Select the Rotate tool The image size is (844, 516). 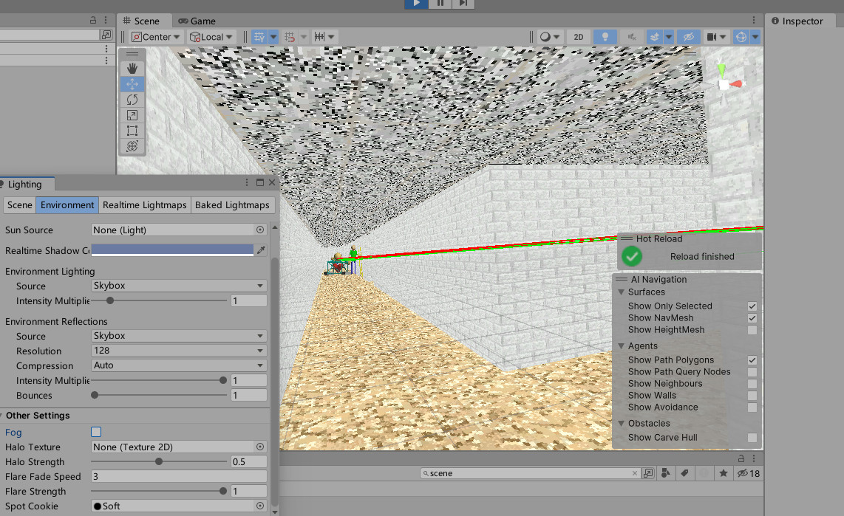[x=132, y=99]
